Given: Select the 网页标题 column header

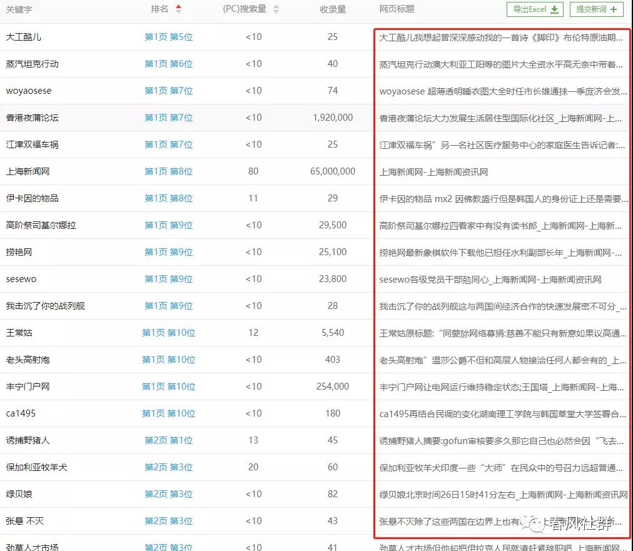Looking at the screenshot, I should [x=397, y=9].
